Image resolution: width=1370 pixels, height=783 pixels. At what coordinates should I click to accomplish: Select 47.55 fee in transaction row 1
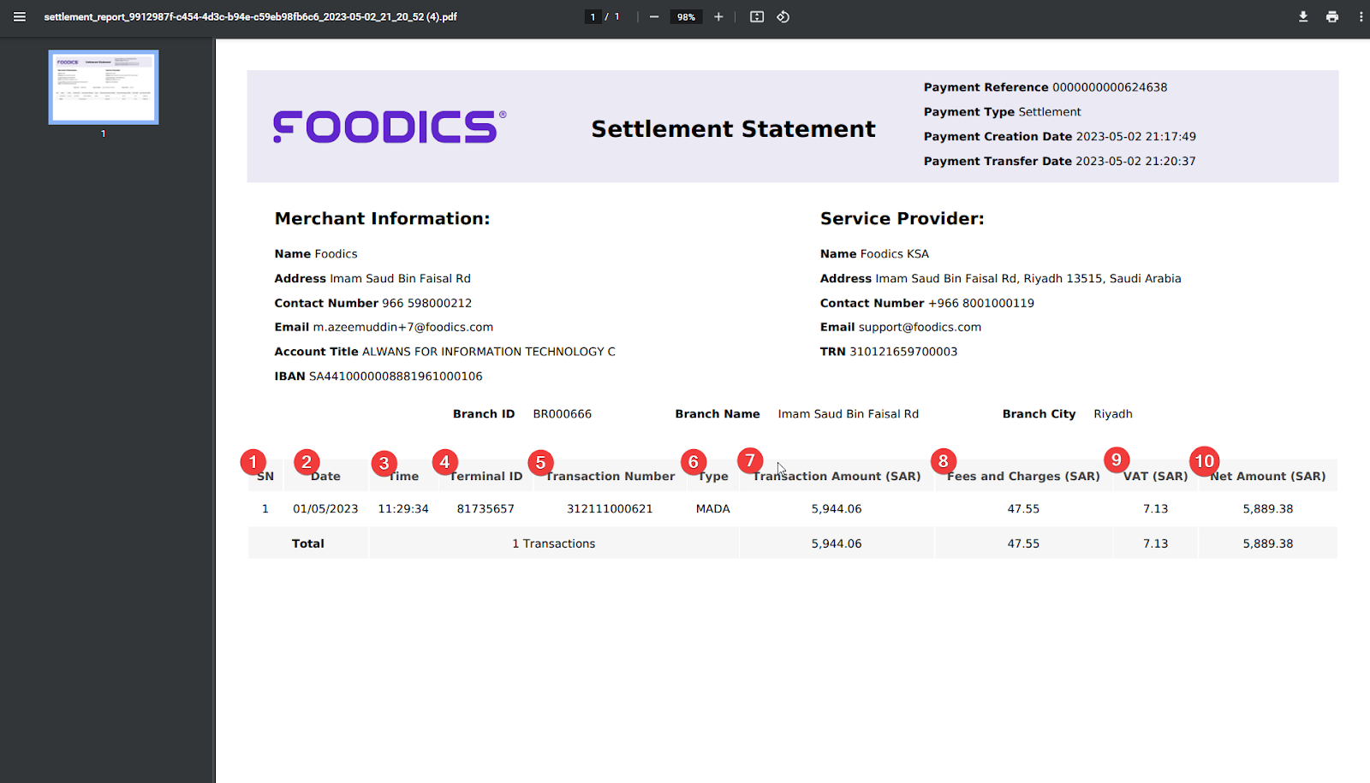(x=1023, y=509)
